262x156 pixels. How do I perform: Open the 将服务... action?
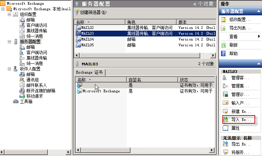(x=240, y=152)
